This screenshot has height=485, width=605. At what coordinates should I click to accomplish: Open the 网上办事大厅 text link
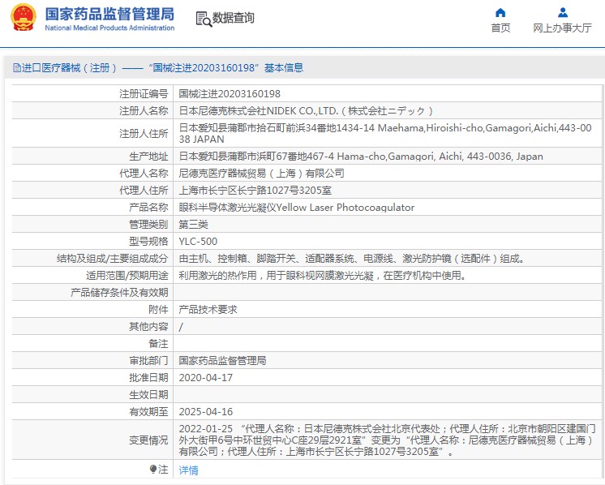pyautogui.click(x=562, y=28)
